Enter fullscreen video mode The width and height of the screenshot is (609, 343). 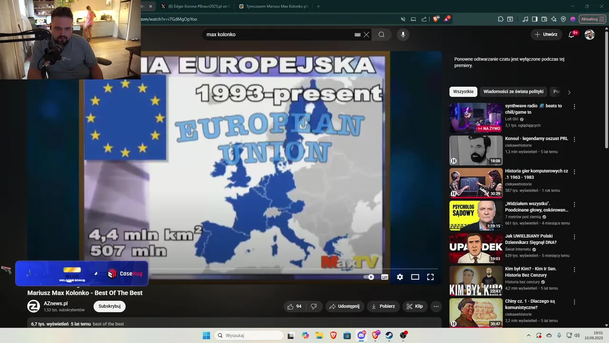(431, 277)
